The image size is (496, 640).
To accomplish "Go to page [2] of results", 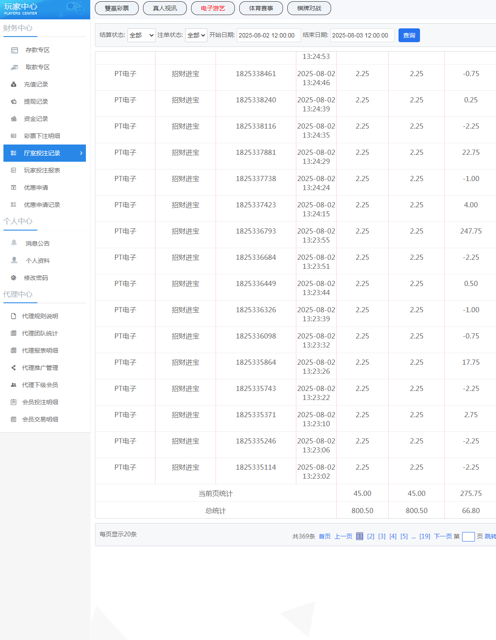I will tap(371, 536).
